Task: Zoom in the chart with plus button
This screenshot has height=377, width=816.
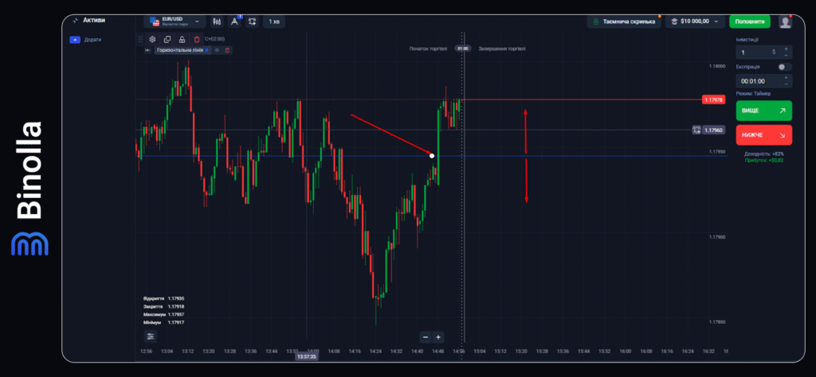Action: 438,337
